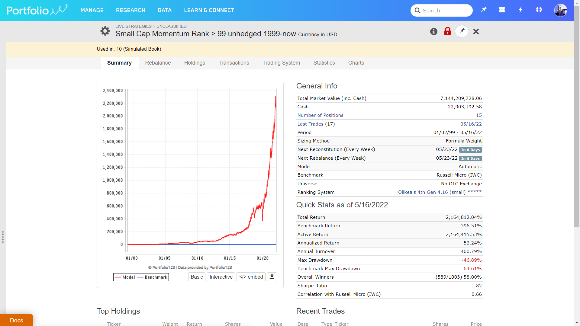Viewport: 580px width, 326px height.
Task: Expand the RESEARCH menu
Action: (130, 10)
